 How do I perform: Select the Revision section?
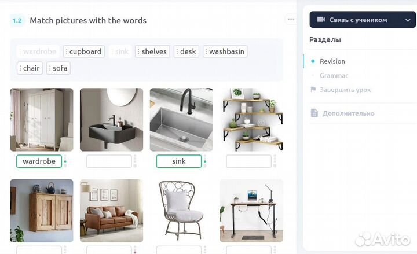(332, 61)
